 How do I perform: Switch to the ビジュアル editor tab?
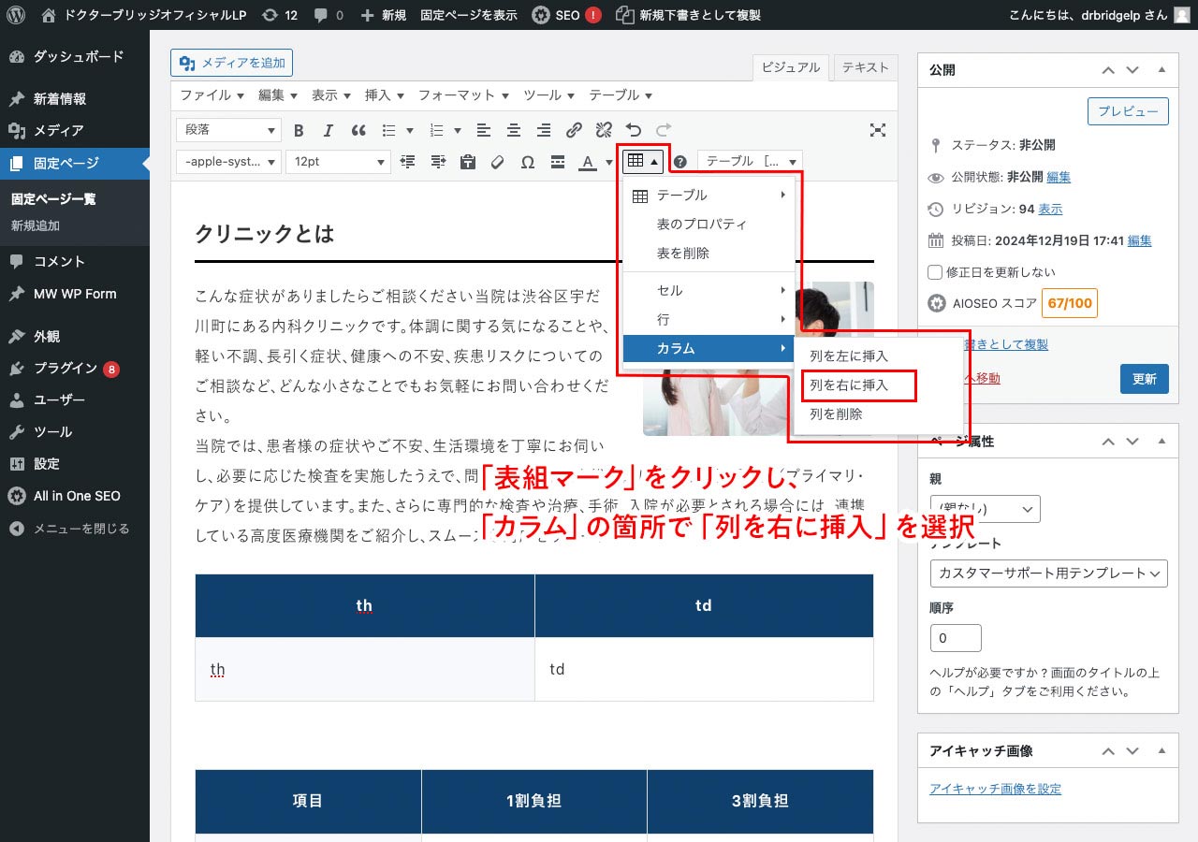tap(791, 67)
